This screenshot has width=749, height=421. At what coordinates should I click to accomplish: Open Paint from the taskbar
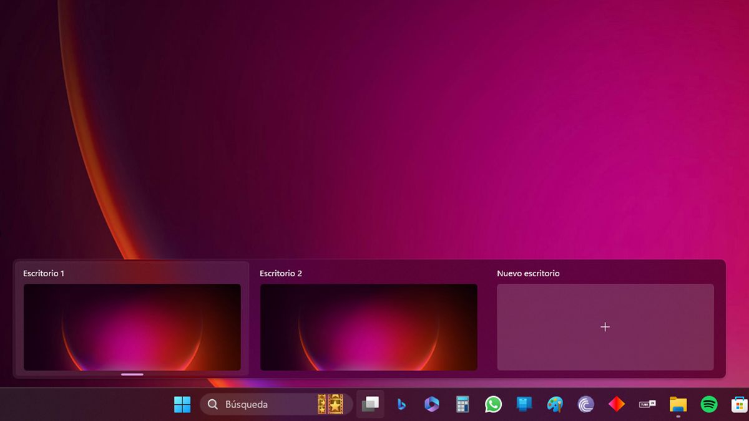click(x=554, y=405)
